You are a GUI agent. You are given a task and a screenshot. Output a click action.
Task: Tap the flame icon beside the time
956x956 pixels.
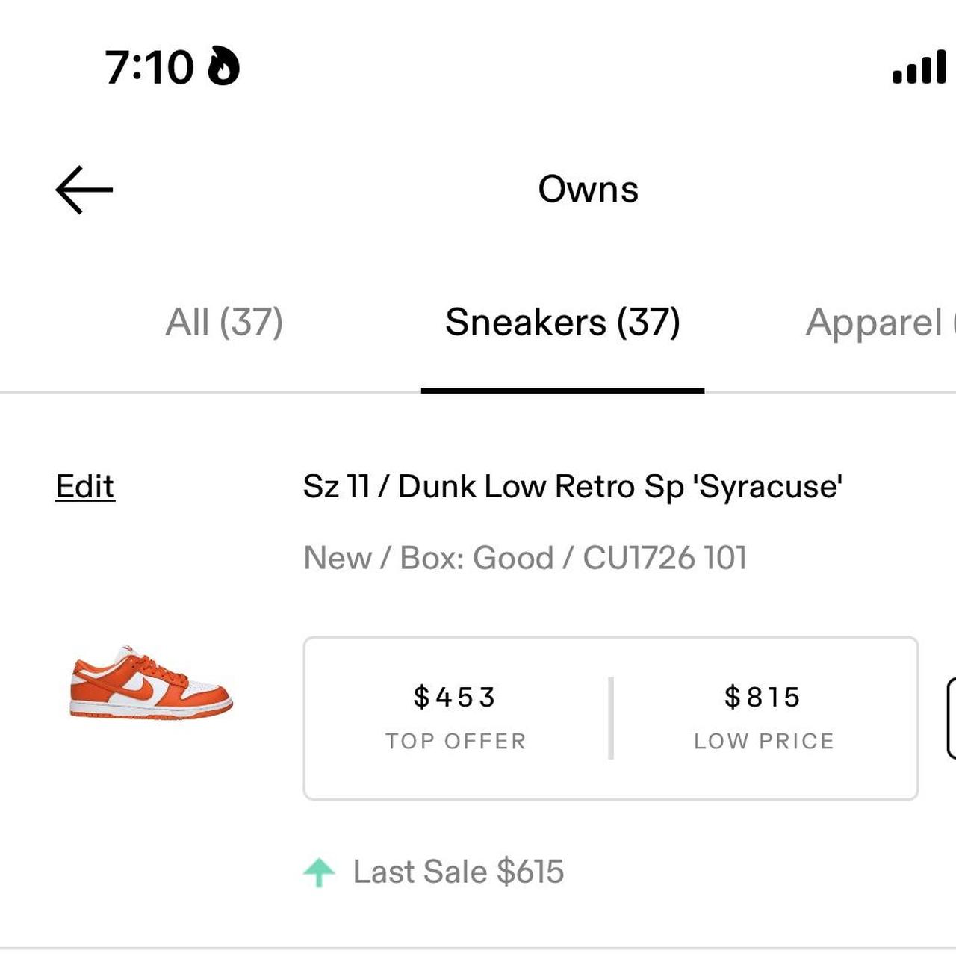point(223,66)
